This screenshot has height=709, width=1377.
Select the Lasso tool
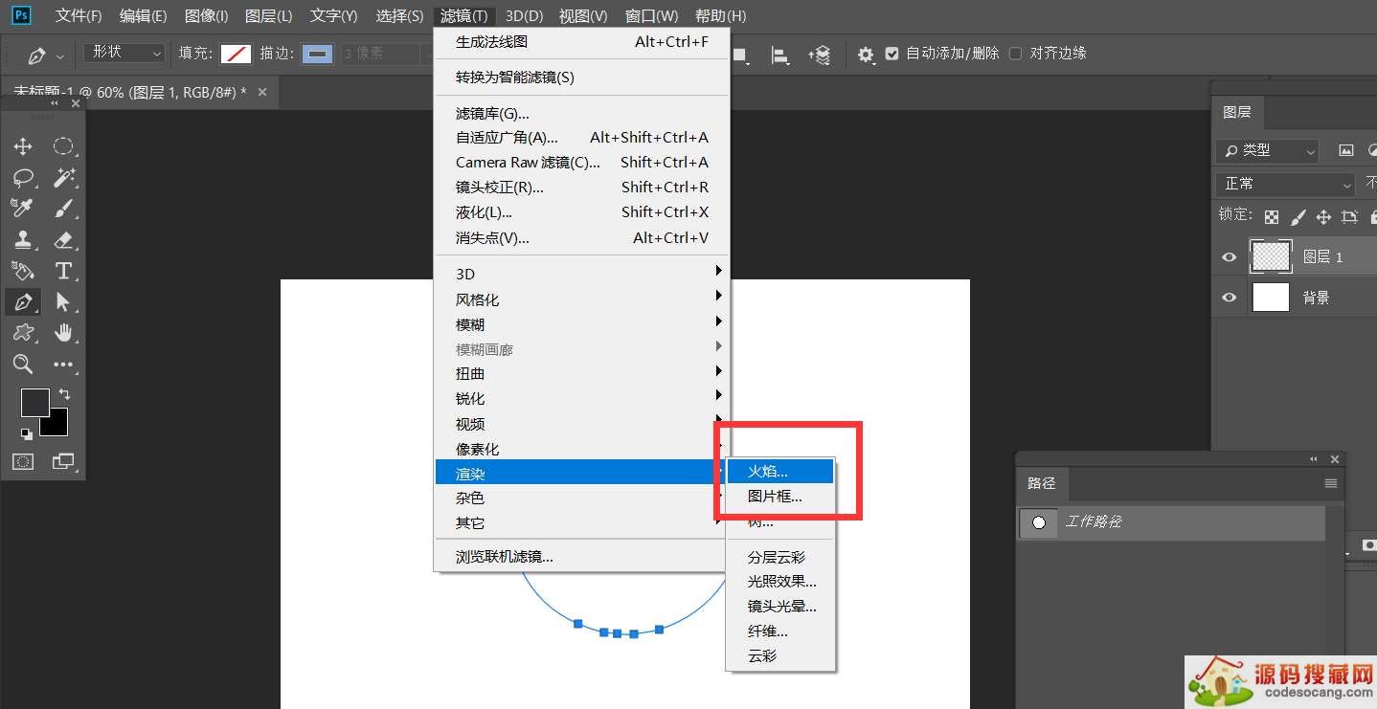[23, 178]
